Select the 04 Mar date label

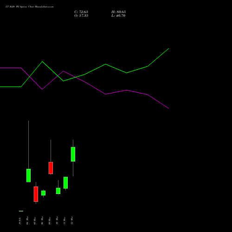coord(27,220)
